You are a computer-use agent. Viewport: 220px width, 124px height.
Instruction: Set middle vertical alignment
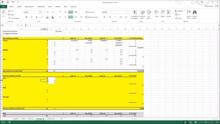[x=65, y=12]
